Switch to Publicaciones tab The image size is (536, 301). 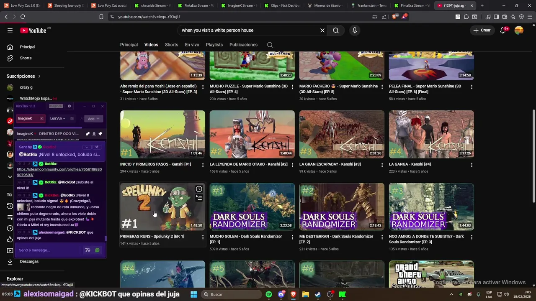pyautogui.click(x=243, y=45)
